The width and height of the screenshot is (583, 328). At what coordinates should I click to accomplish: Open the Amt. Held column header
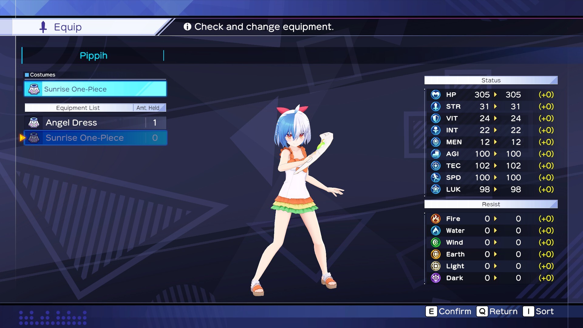click(148, 108)
